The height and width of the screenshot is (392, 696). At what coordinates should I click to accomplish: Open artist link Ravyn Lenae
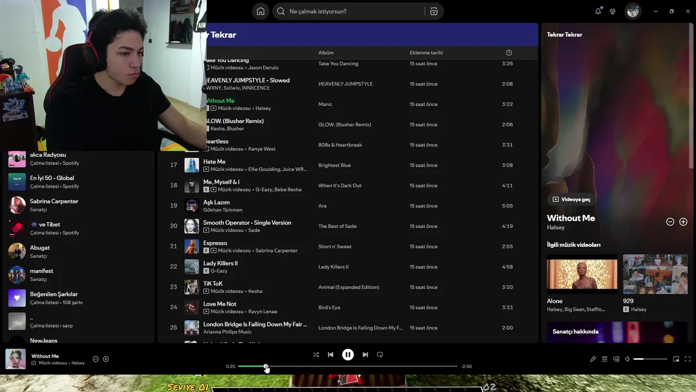[x=263, y=311]
